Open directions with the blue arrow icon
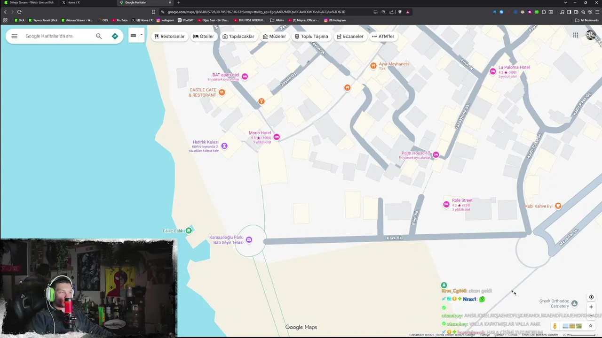 point(115,36)
